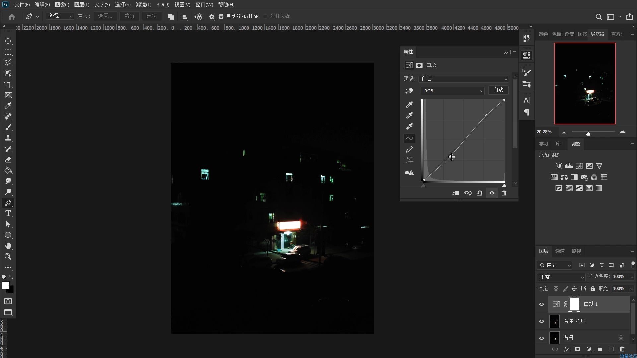Add a layer mask

pyautogui.click(x=578, y=349)
